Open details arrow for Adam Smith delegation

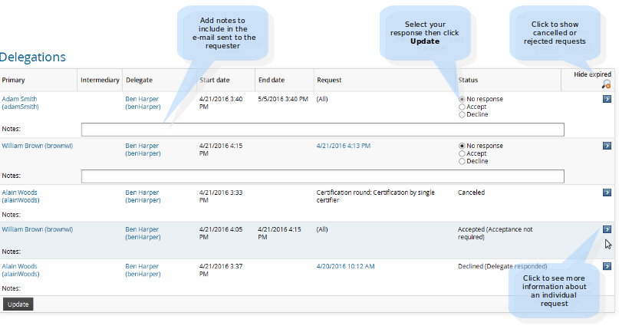pyautogui.click(x=607, y=100)
